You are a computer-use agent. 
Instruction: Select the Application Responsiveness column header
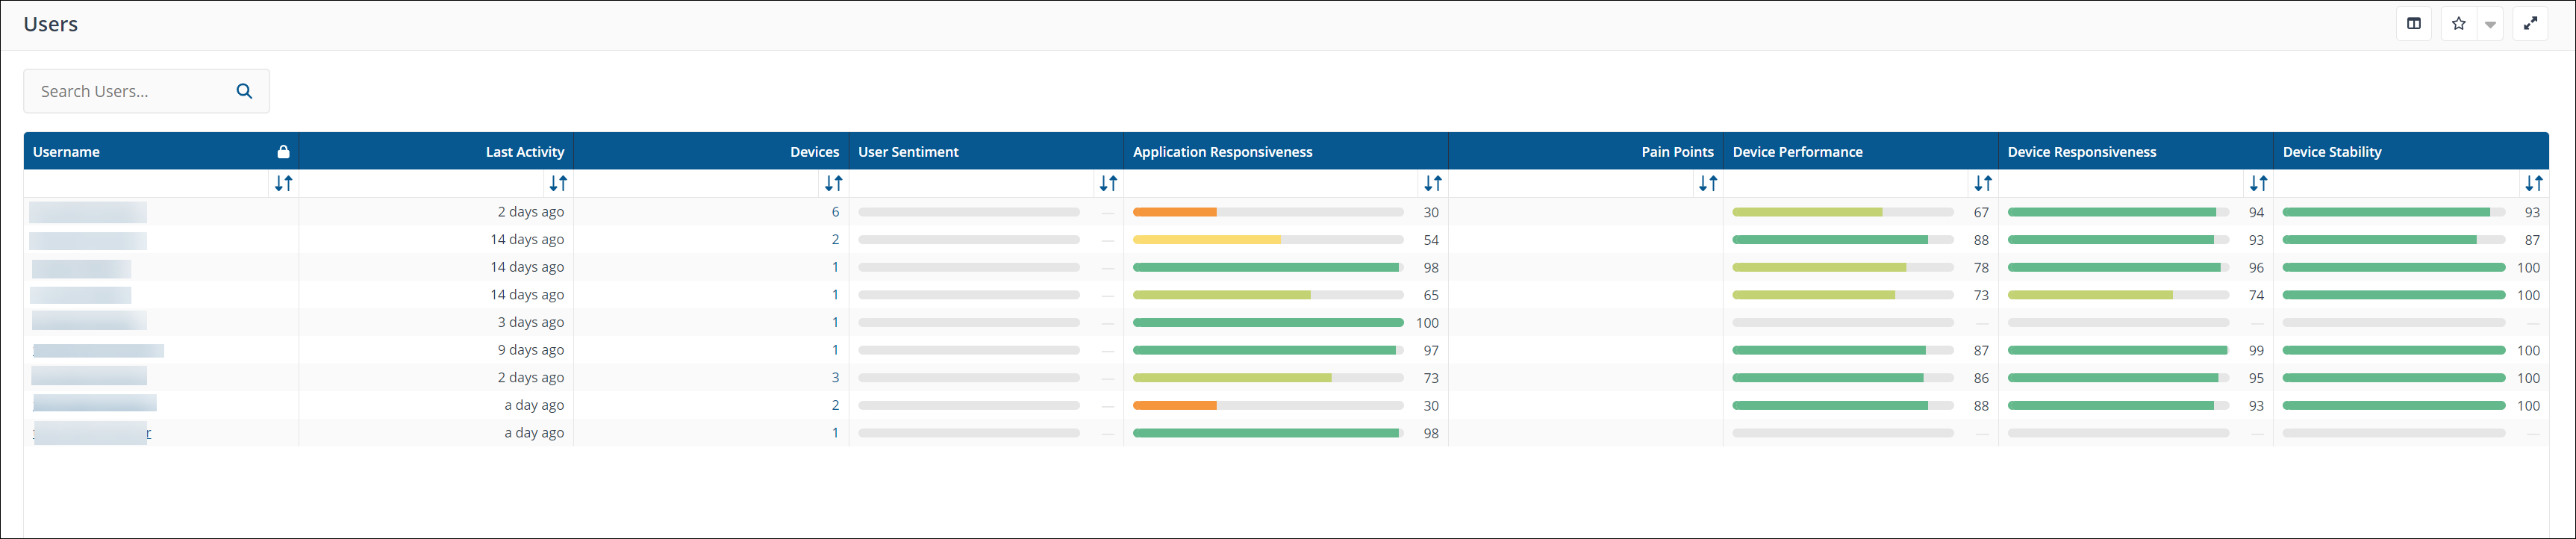click(x=1222, y=152)
